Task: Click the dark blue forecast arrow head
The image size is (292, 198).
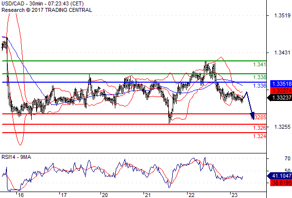Action: 252,116
